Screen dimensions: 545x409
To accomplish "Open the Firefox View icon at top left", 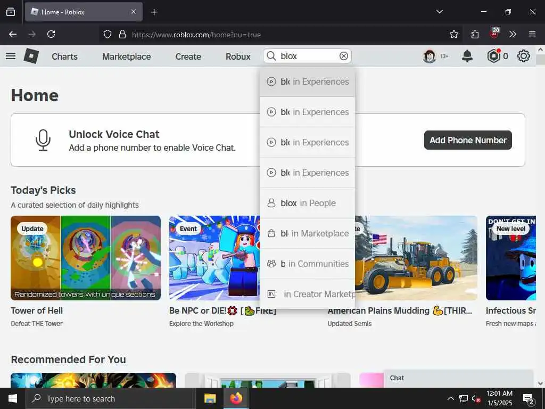I will (x=11, y=12).
